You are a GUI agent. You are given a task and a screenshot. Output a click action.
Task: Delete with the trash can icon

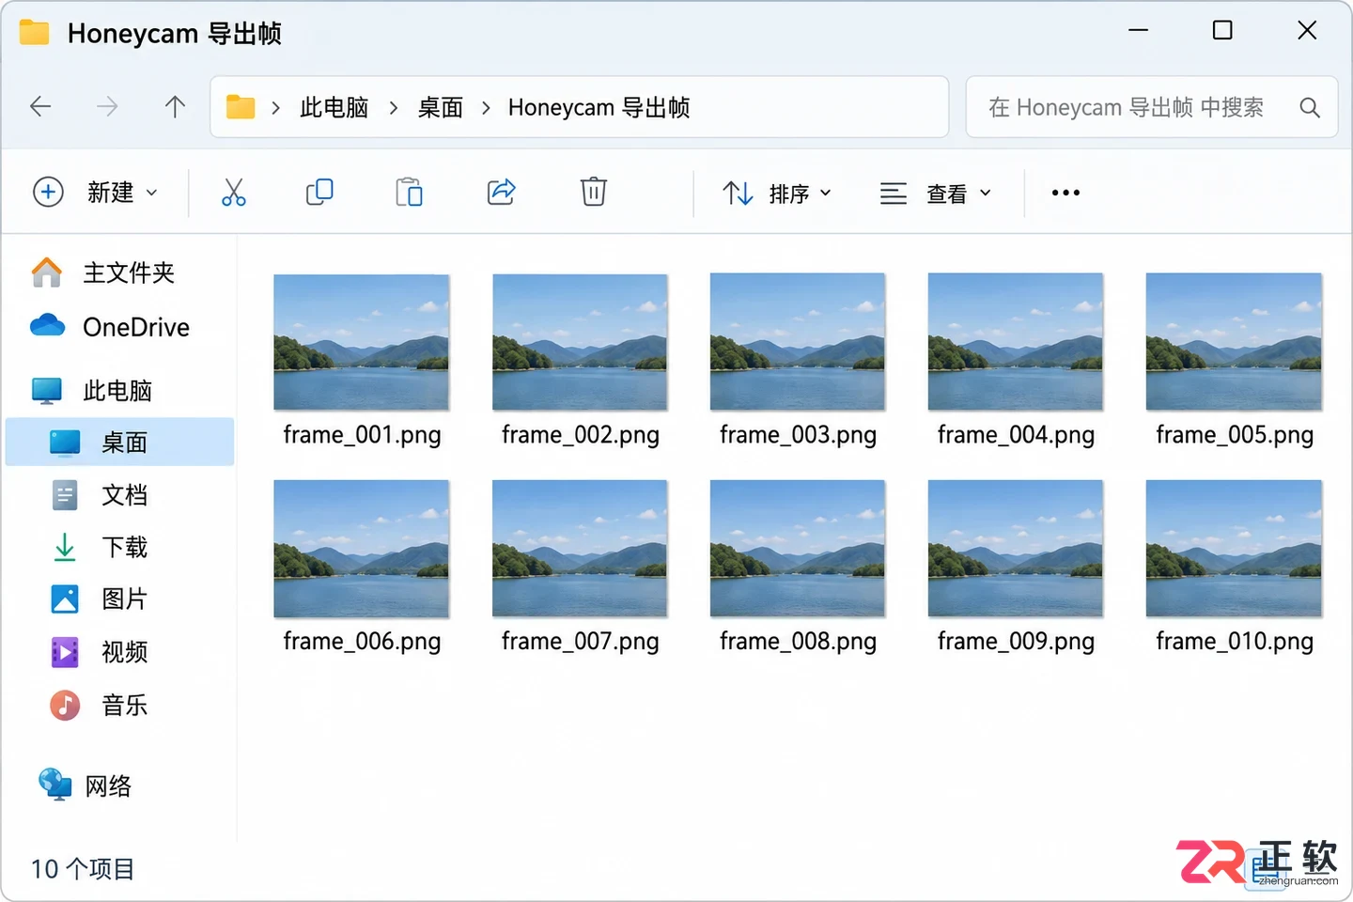tap(593, 193)
